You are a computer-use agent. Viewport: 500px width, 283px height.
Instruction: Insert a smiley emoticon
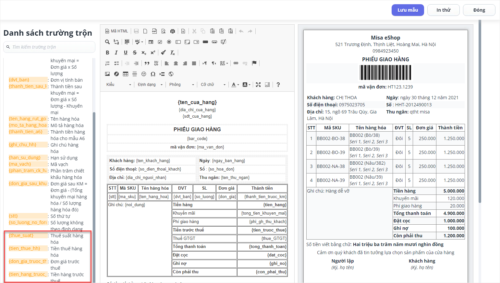coord(144,74)
